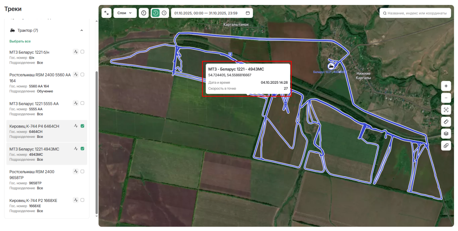Click the fullscreen expand map icon

(x=106, y=13)
